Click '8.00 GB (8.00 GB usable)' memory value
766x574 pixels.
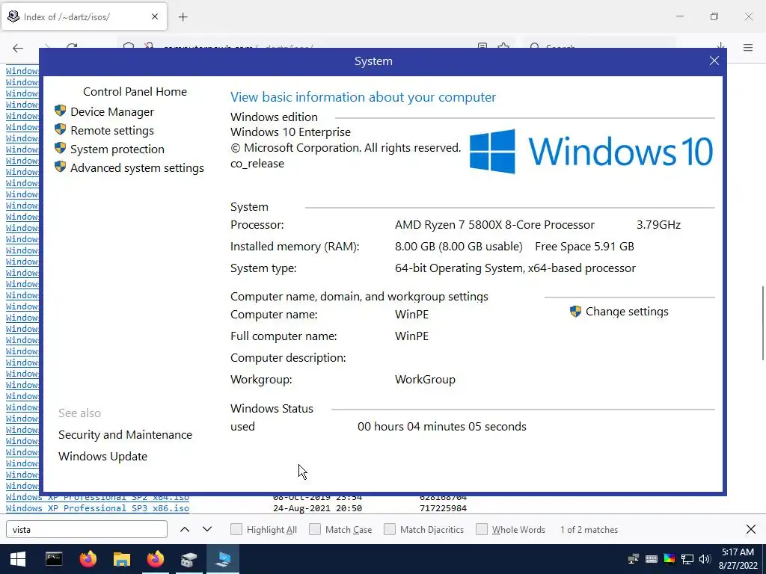459,247
